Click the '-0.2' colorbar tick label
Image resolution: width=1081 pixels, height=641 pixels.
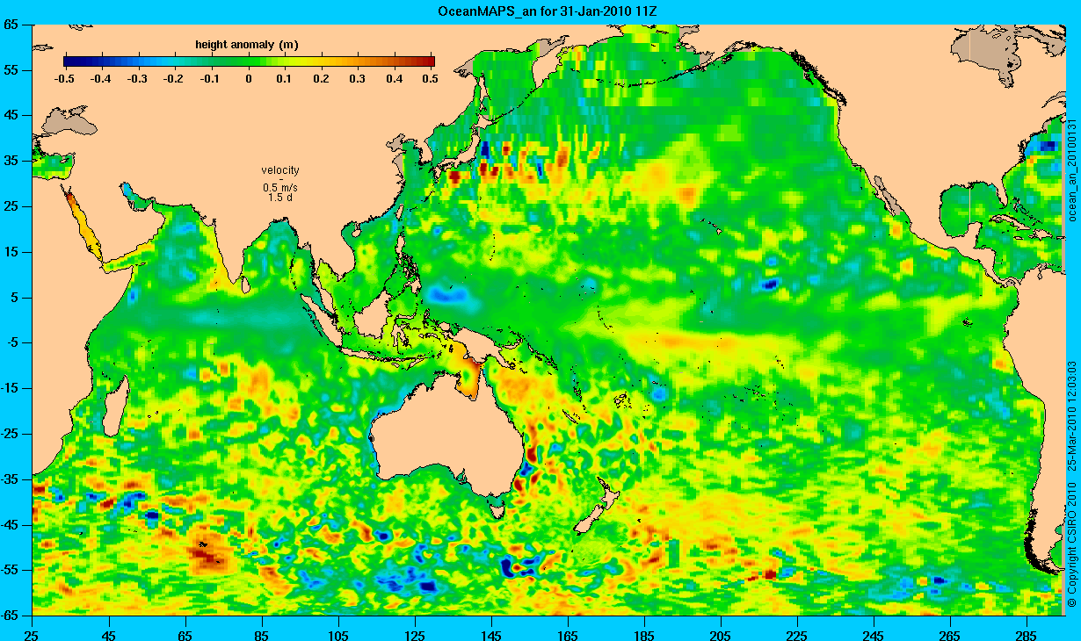[x=175, y=79]
